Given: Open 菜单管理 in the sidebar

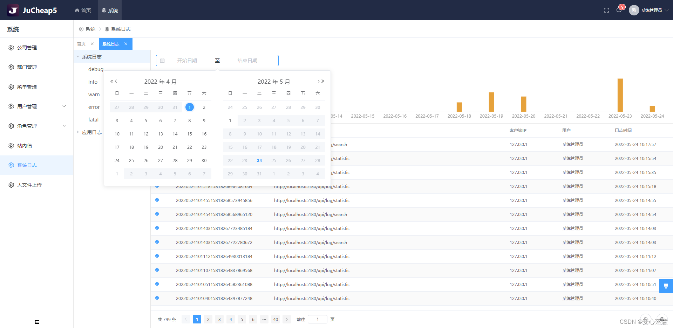Looking at the screenshot, I should coord(36,87).
